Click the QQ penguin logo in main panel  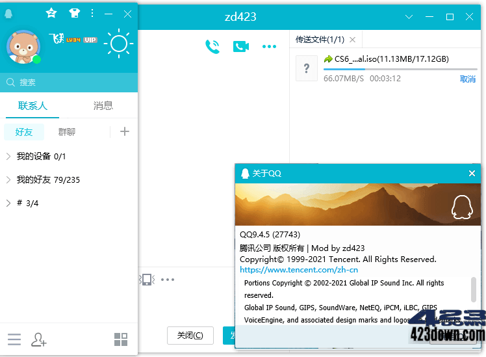8,14
